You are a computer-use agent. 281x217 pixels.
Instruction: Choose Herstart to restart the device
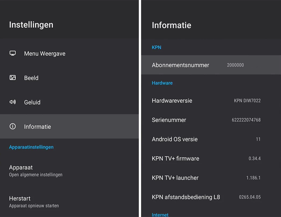(x=34, y=202)
